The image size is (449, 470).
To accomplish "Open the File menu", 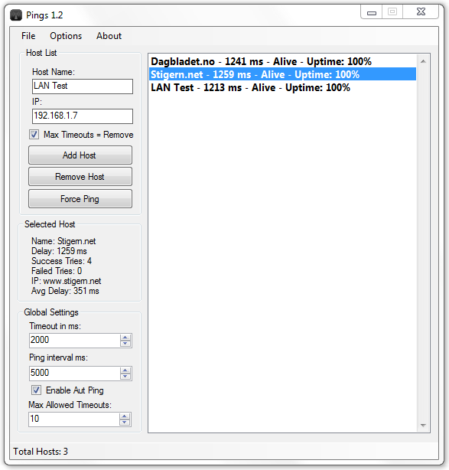I will (x=28, y=36).
